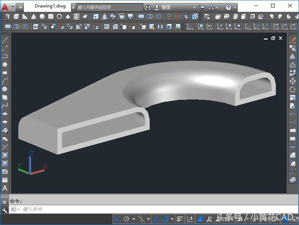The image size is (299, 225).
Task: Open the Autodesk Exchange cart icon
Action: click(x=202, y=7)
